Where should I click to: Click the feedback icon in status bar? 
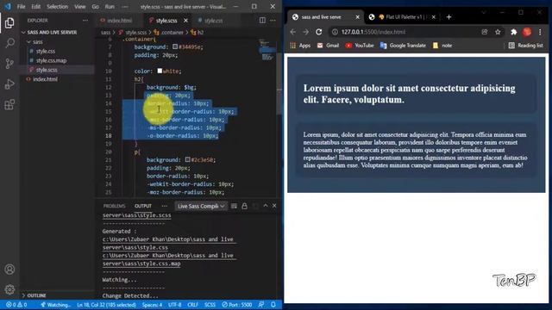point(260,305)
